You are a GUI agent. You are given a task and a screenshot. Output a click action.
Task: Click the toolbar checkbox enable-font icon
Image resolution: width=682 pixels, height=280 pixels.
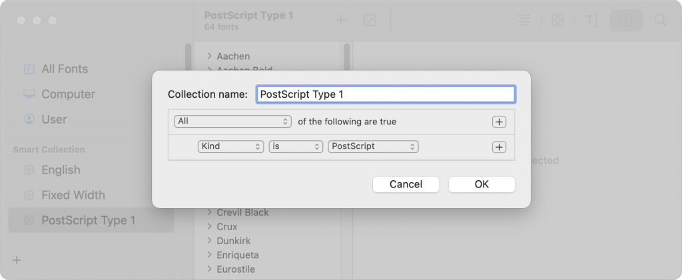369,21
